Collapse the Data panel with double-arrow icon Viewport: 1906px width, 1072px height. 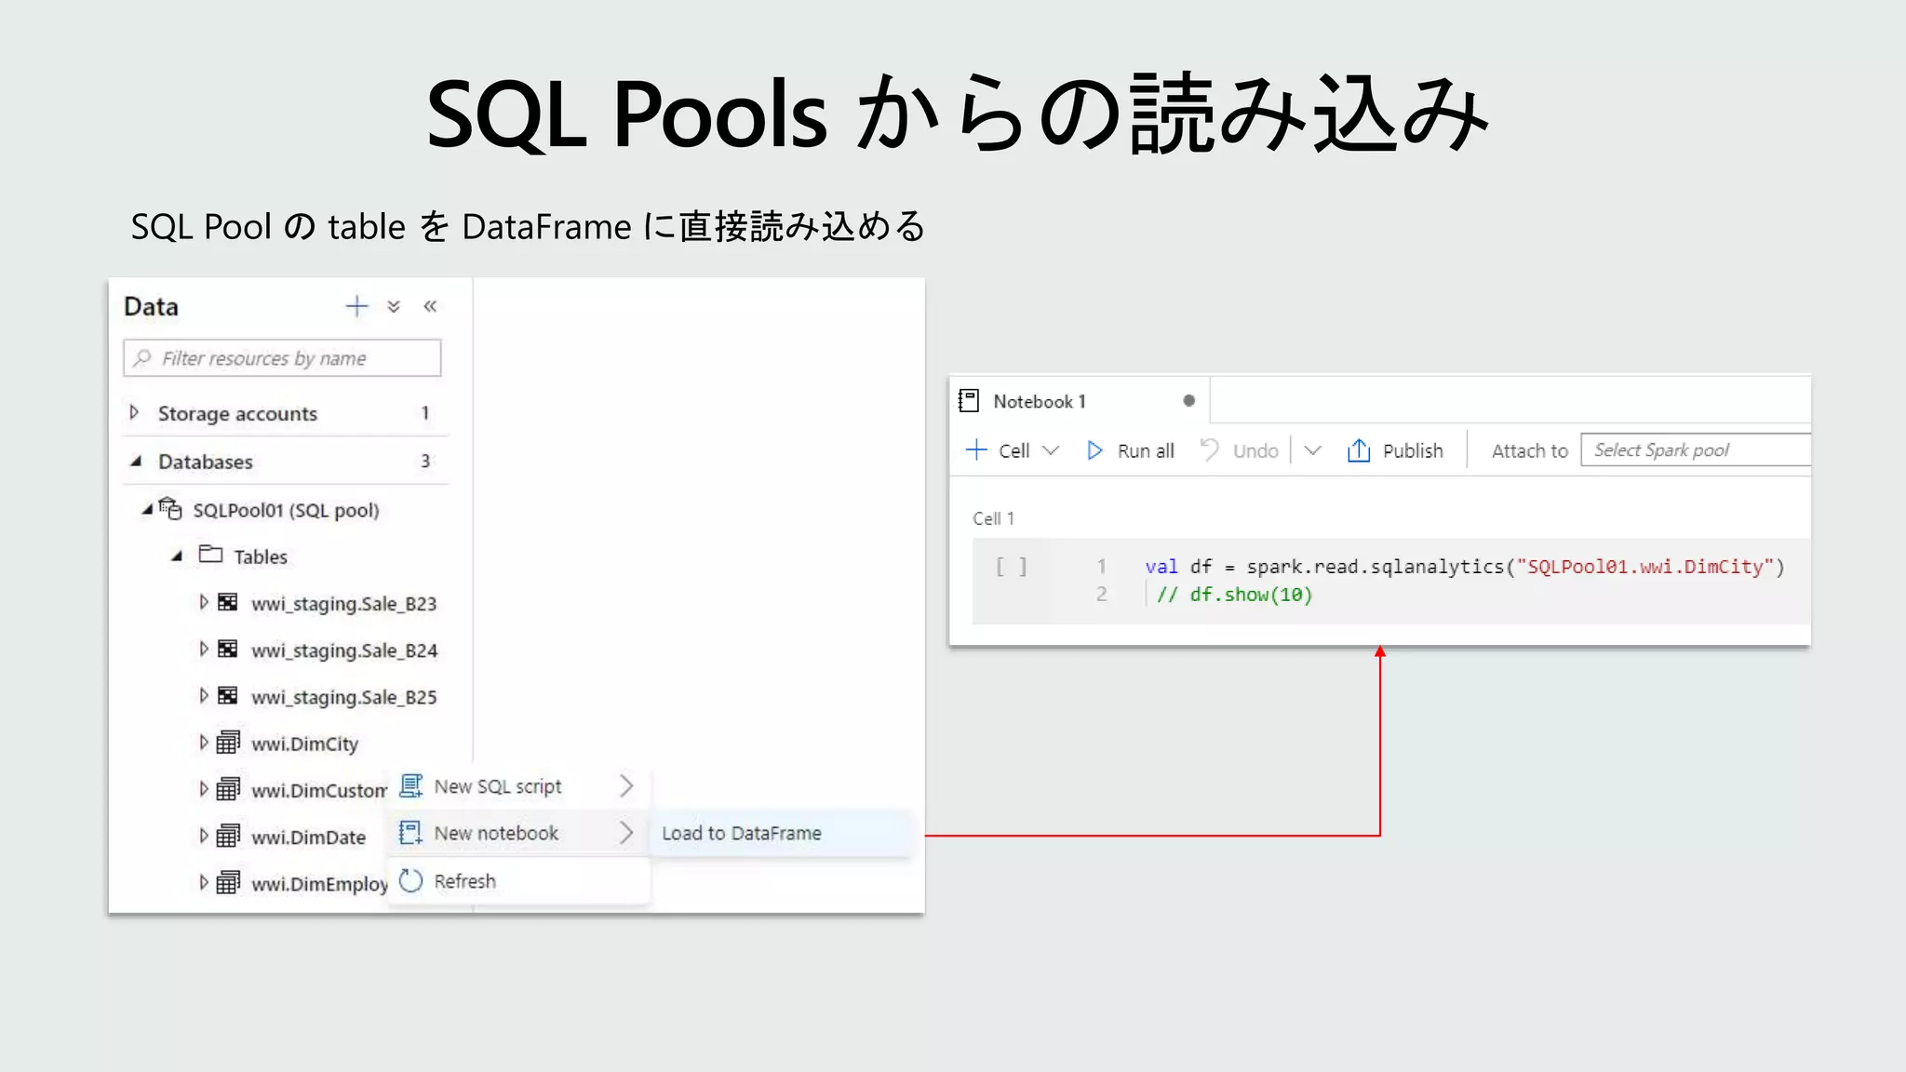[x=430, y=306]
